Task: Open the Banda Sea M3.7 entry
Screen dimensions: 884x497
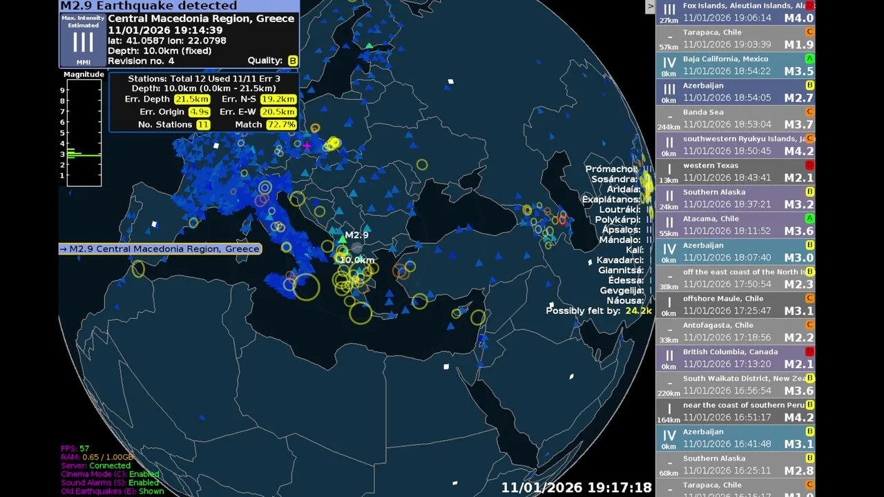Action: click(736, 119)
